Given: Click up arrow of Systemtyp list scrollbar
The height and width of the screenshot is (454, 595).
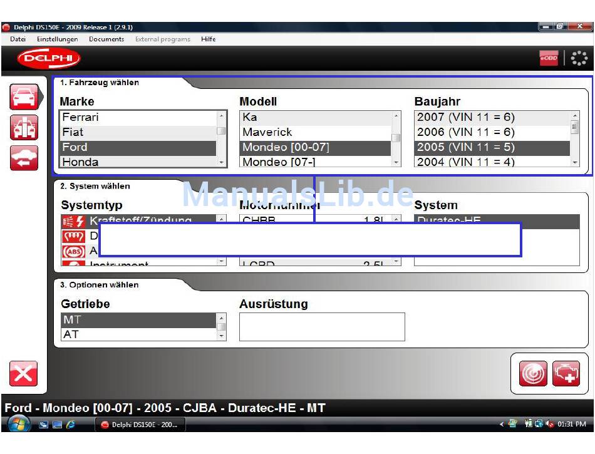Looking at the screenshot, I should [221, 219].
